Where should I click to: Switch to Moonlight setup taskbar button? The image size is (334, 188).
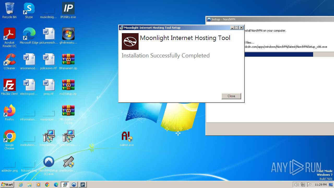point(65,185)
